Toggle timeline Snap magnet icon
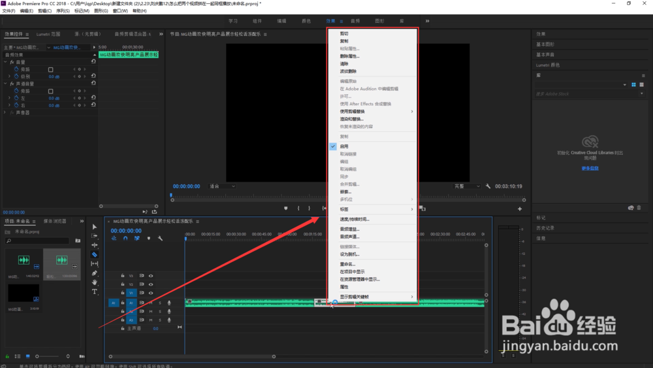This screenshot has height=368, width=653. tap(125, 239)
